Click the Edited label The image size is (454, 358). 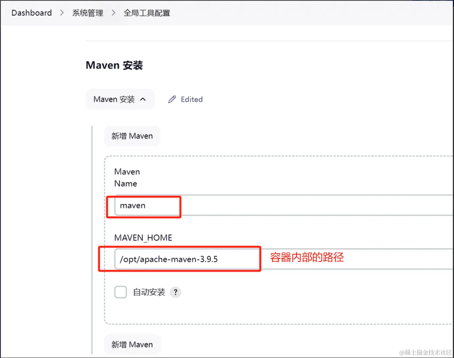click(192, 99)
